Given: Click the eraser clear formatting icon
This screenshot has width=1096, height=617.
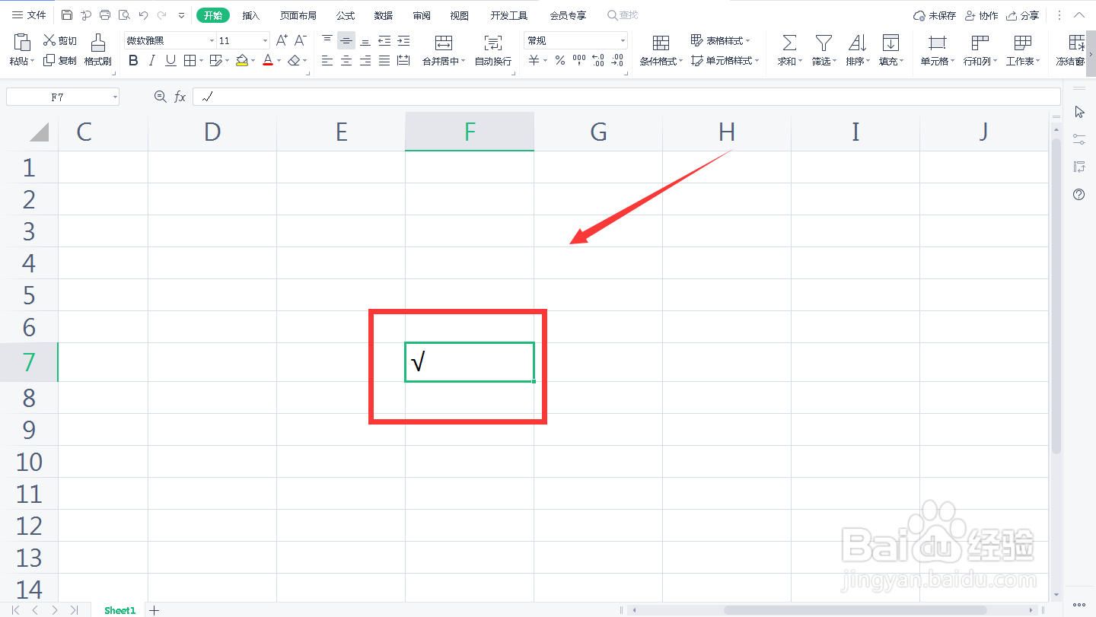Looking at the screenshot, I should 294,60.
